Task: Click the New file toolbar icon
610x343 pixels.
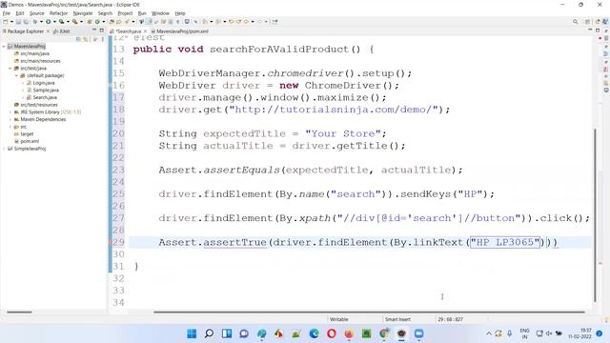Action: coord(6,22)
